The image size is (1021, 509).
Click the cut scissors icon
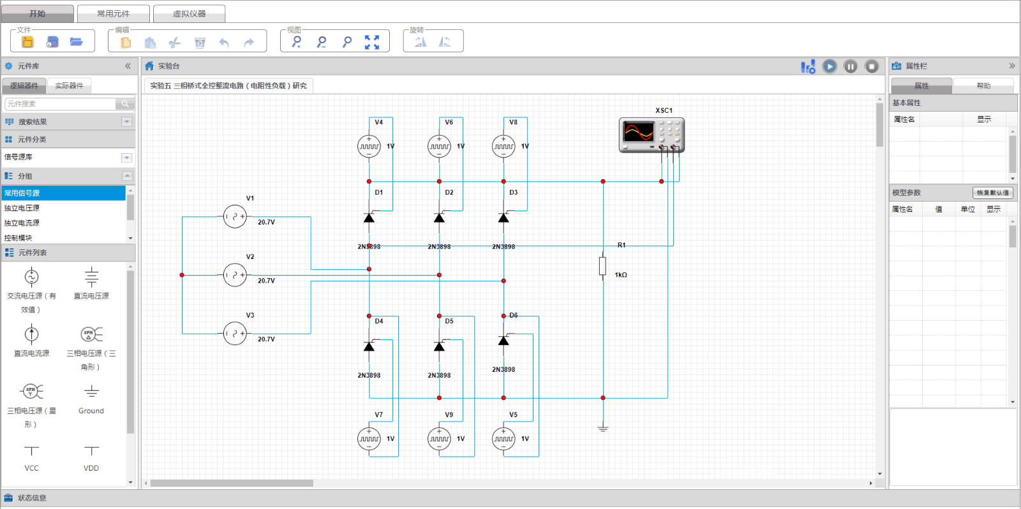pyautogui.click(x=174, y=43)
